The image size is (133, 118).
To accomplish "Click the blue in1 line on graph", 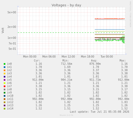I will click(110, 29).
